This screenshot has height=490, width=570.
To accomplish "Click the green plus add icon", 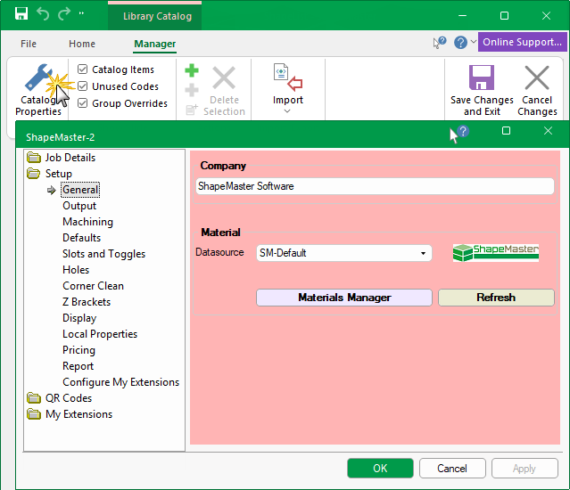I will 192,71.
